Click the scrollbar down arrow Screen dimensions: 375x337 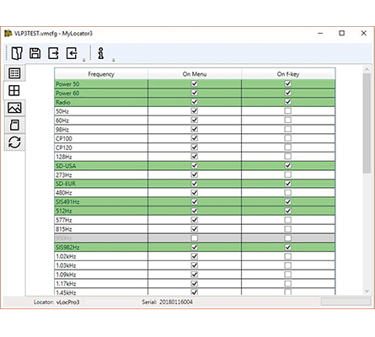(367, 292)
